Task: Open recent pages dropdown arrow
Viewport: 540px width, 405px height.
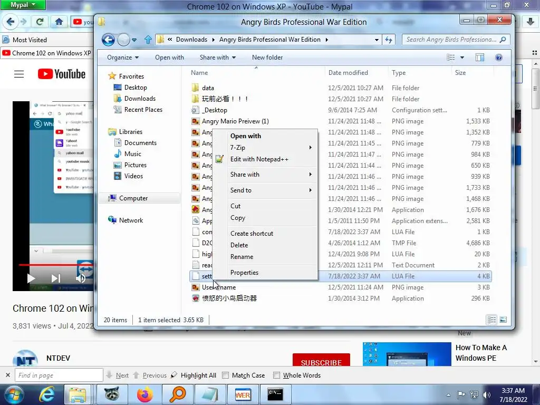Action: point(134,40)
